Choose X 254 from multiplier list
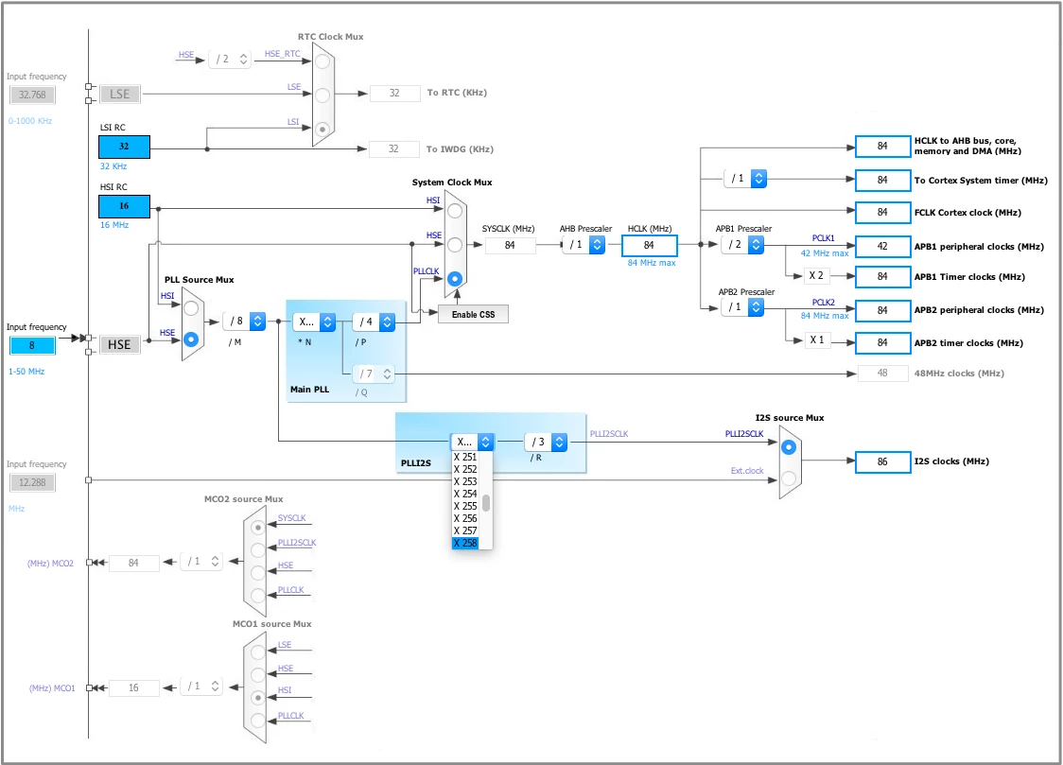 [x=465, y=494]
